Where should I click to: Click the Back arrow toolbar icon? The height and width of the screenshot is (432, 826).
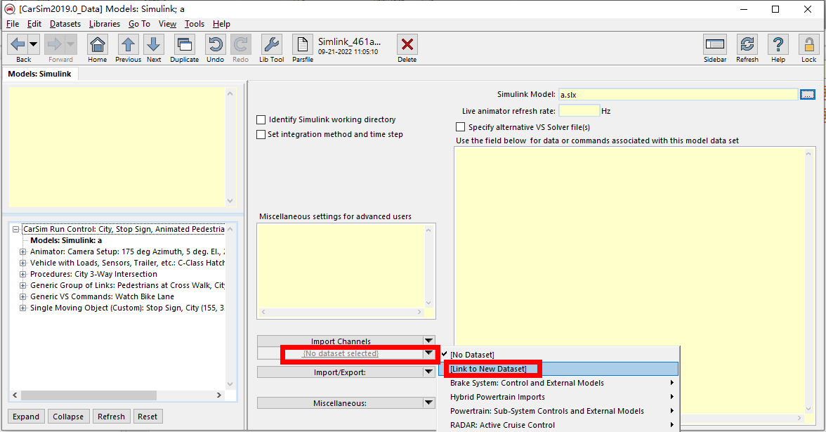[x=18, y=44]
